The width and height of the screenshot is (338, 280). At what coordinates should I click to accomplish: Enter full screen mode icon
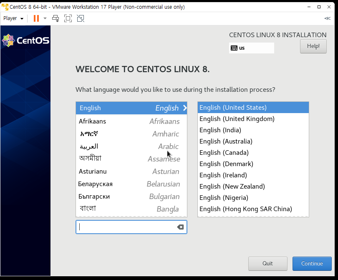point(68,18)
